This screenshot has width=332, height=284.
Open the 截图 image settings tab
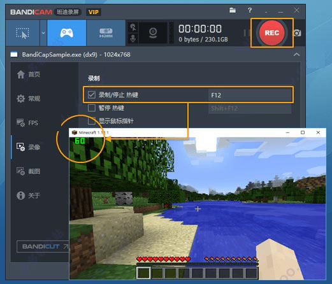click(28, 171)
